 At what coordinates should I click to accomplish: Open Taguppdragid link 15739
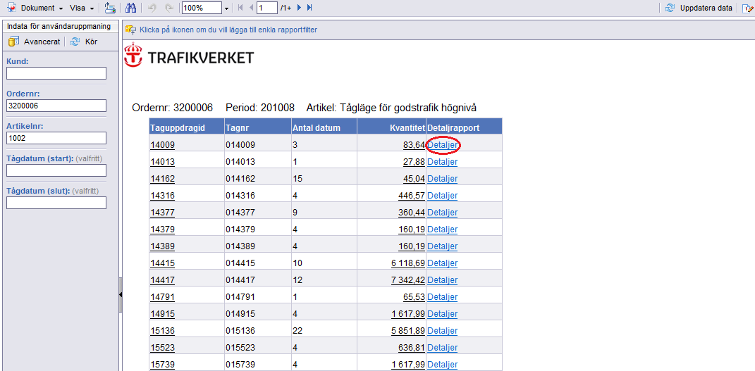(162, 364)
